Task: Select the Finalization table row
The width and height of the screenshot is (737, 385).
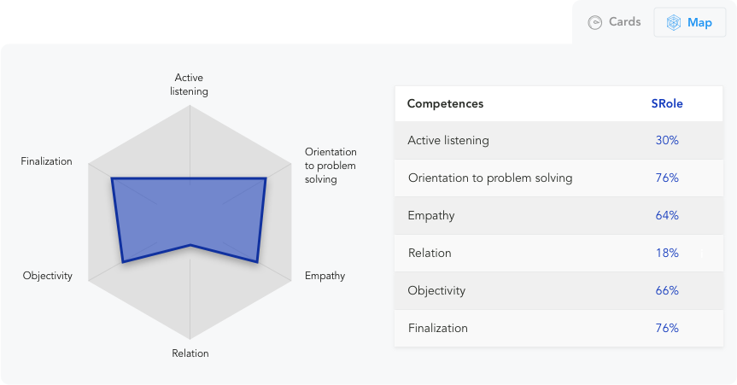Action: (x=559, y=328)
